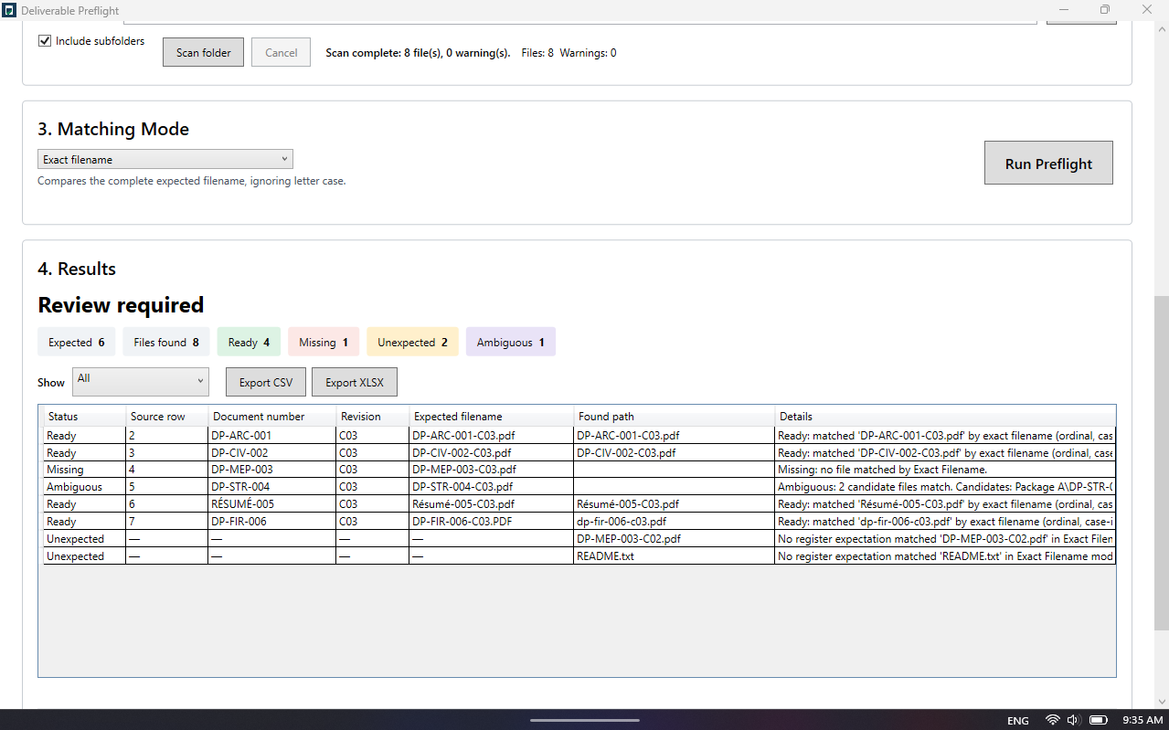Sort by the Source row column header
The height and width of the screenshot is (730, 1169).
pyautogui.click(x=166, y=416)
